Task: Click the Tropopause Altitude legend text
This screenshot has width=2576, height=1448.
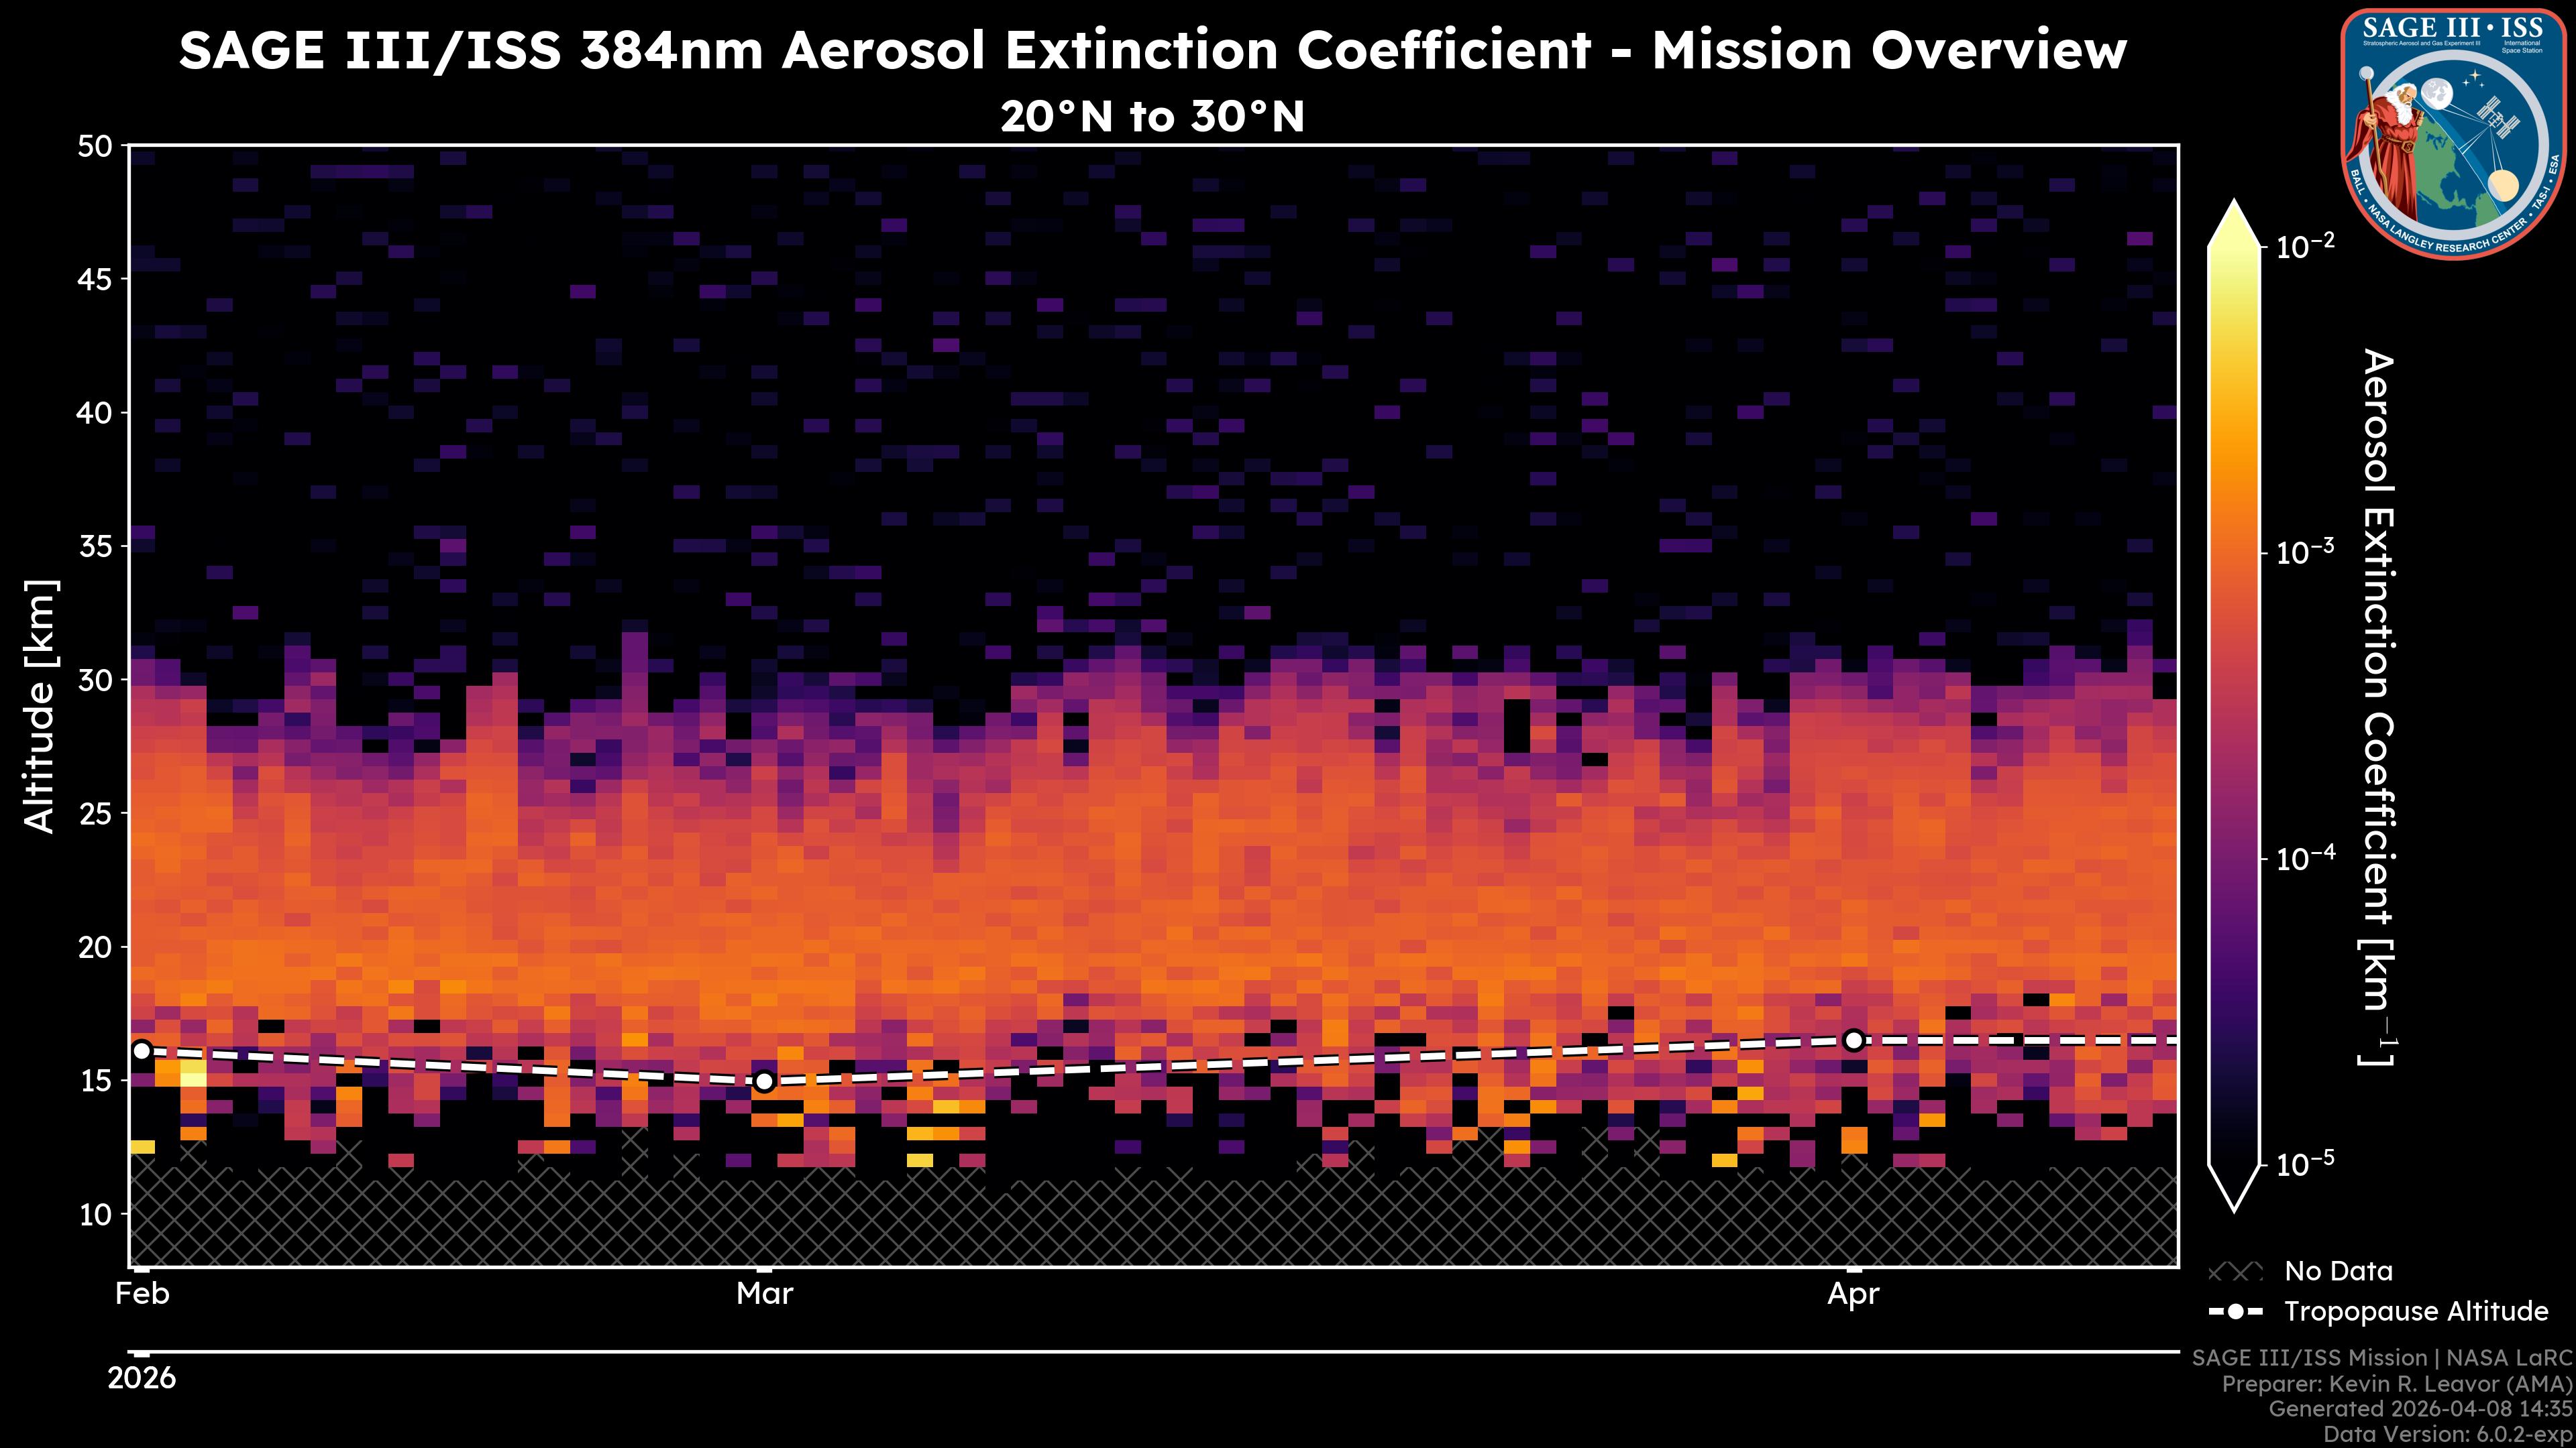Action: coord(2416,1311)
